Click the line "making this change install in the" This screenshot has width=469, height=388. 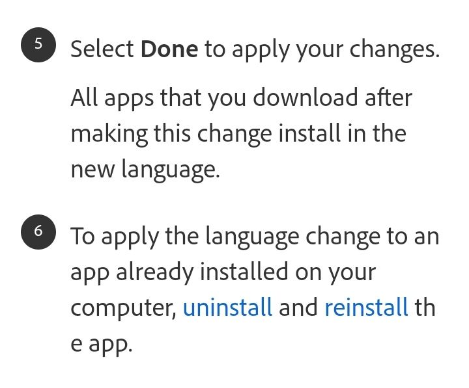(238, 133)
